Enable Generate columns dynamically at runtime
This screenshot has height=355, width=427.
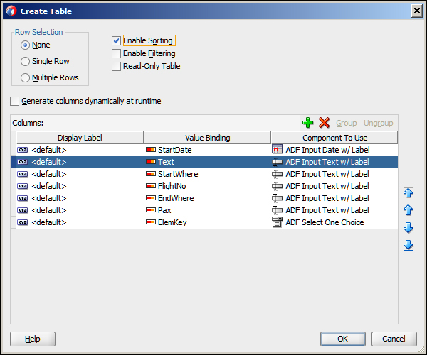pyautogui.click(x=14, y=101)
